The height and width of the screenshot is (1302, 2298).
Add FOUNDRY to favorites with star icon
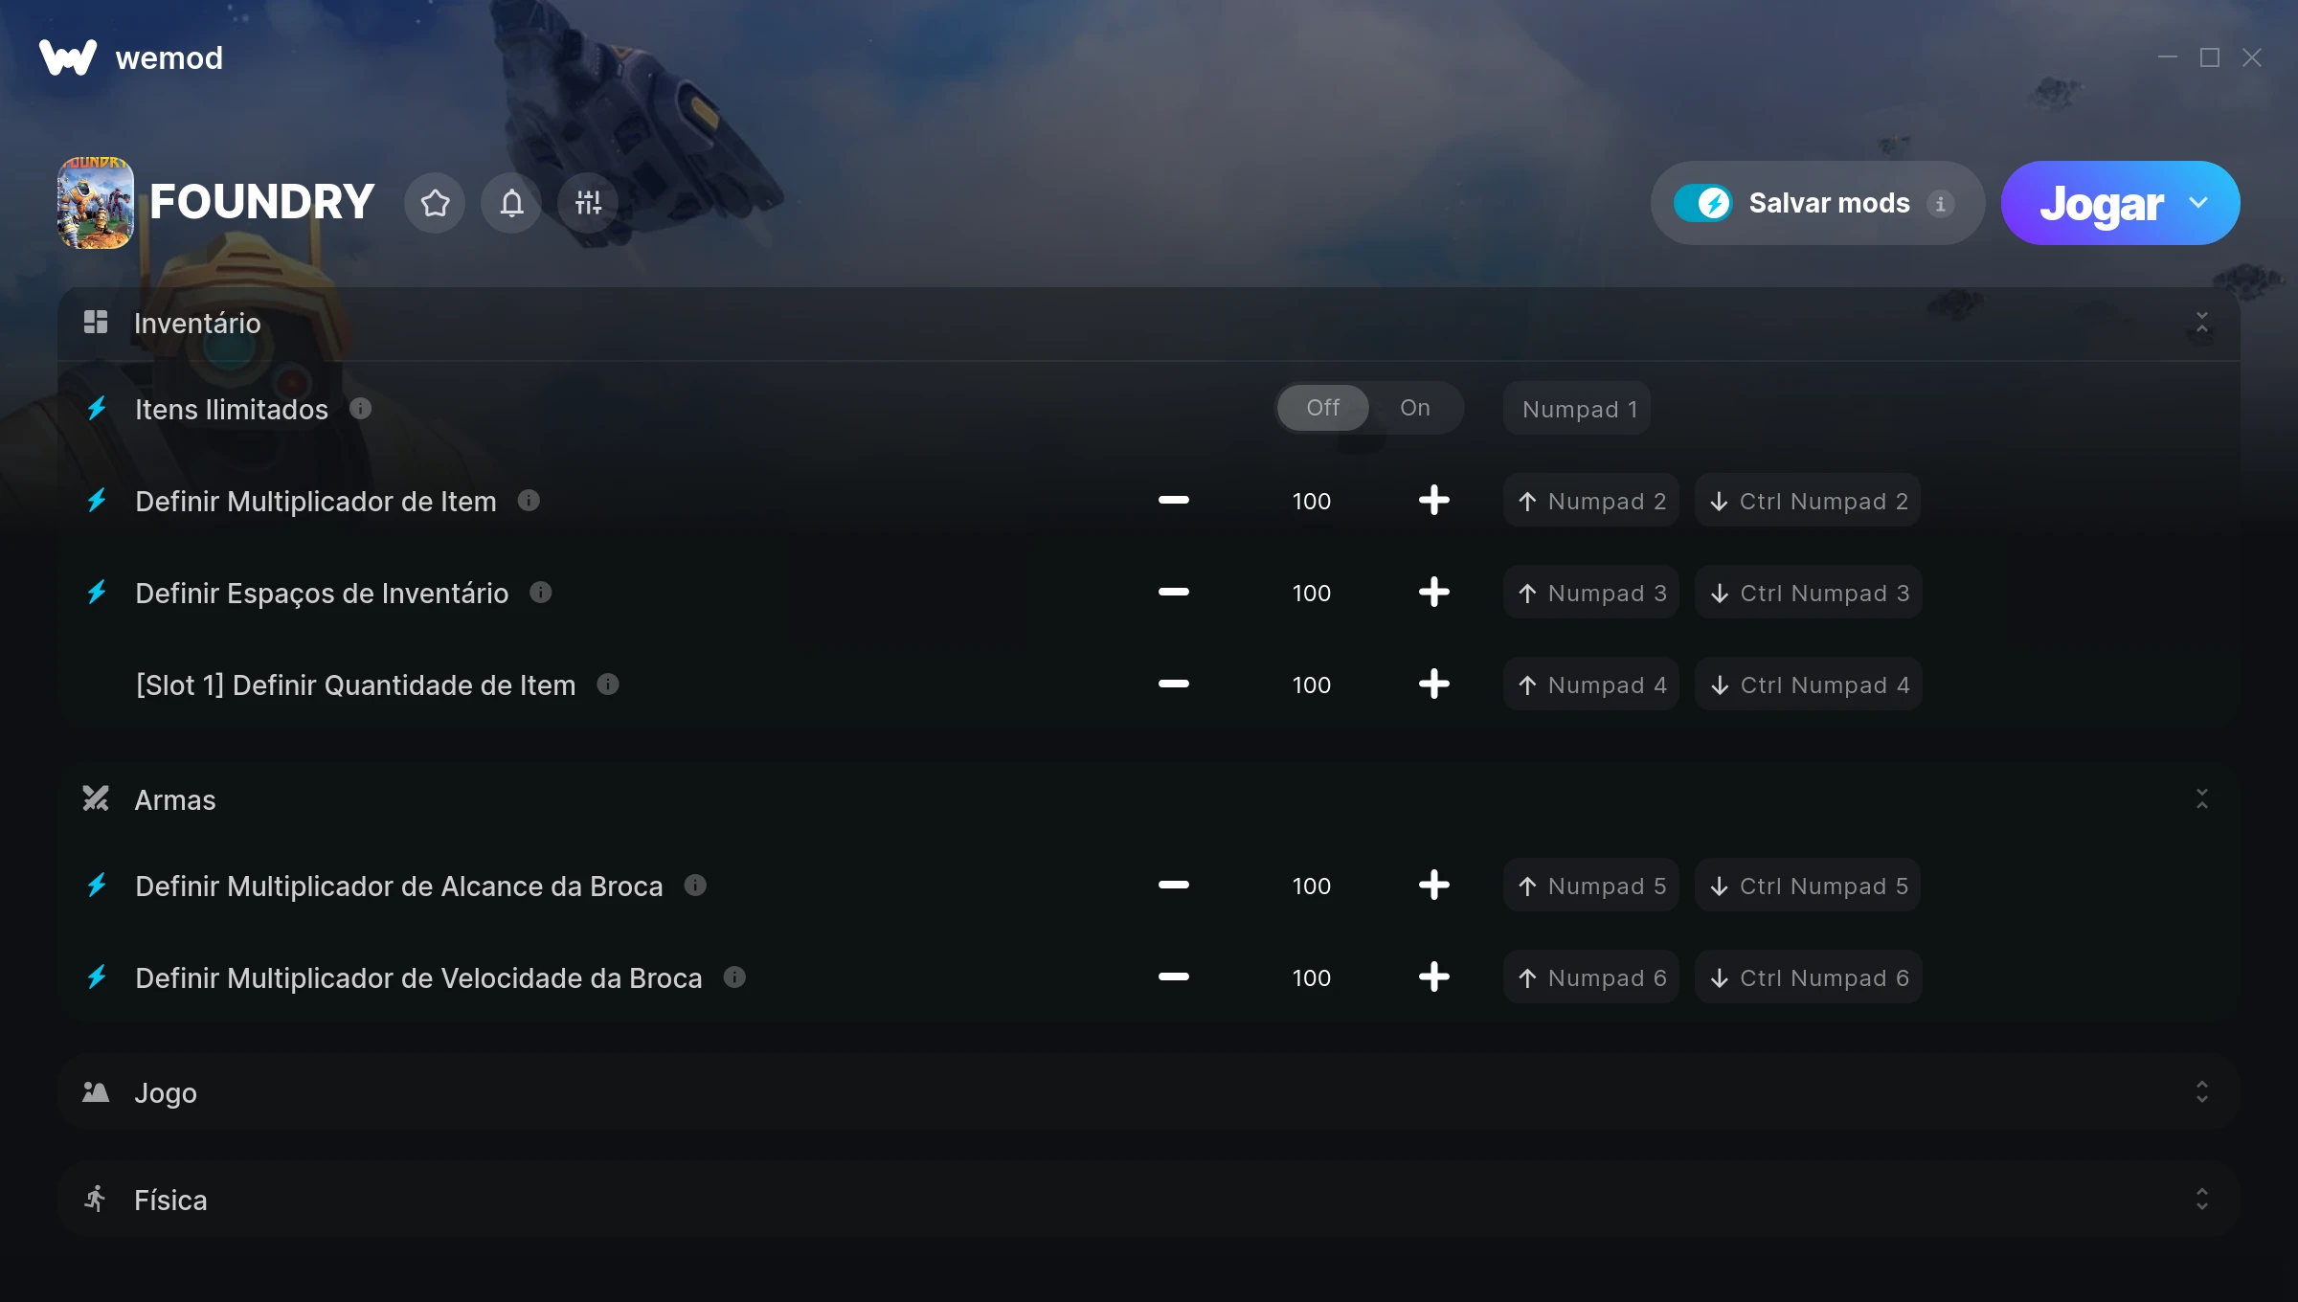435,203
